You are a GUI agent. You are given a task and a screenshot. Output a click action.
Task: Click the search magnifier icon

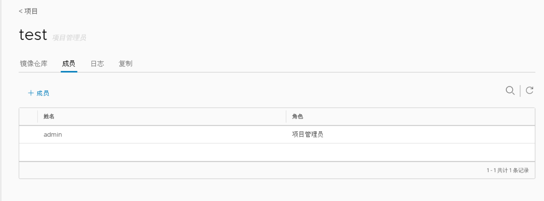510,90
